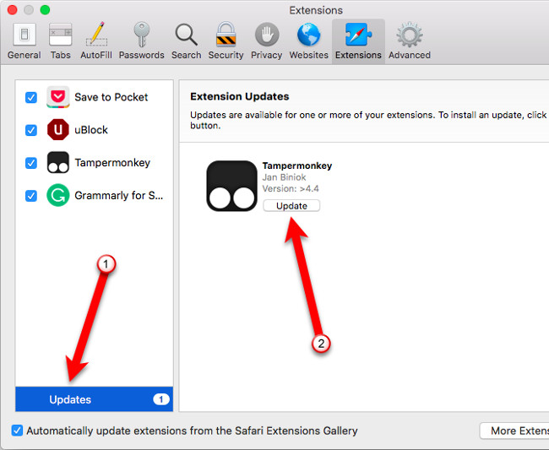Toggle Automatically update extensions checkbox

coord(17,431)
